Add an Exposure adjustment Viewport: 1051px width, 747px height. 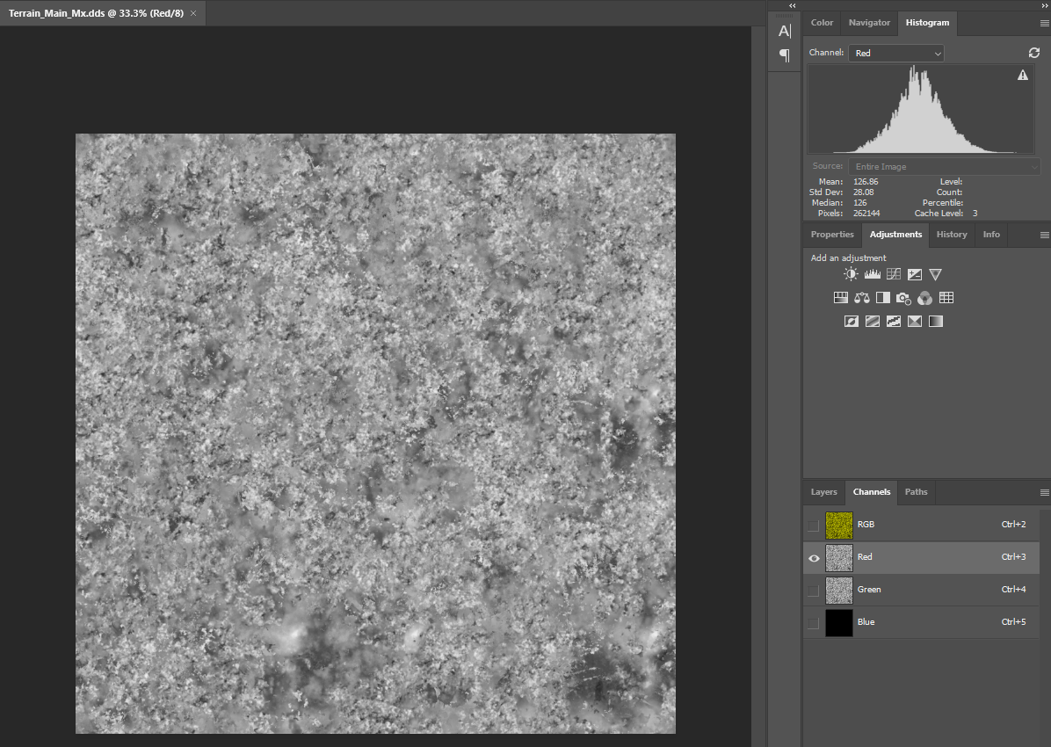coord(914,274)
